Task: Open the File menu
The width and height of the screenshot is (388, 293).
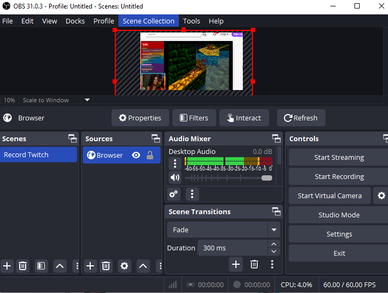Action: pos(7,21)
